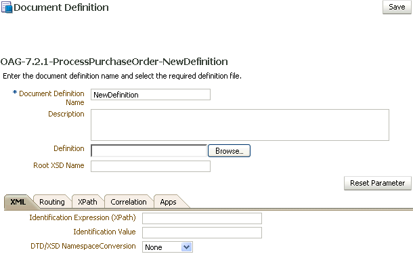Click the Document Definition title text

pyautogui.click(x=61, y=7)
